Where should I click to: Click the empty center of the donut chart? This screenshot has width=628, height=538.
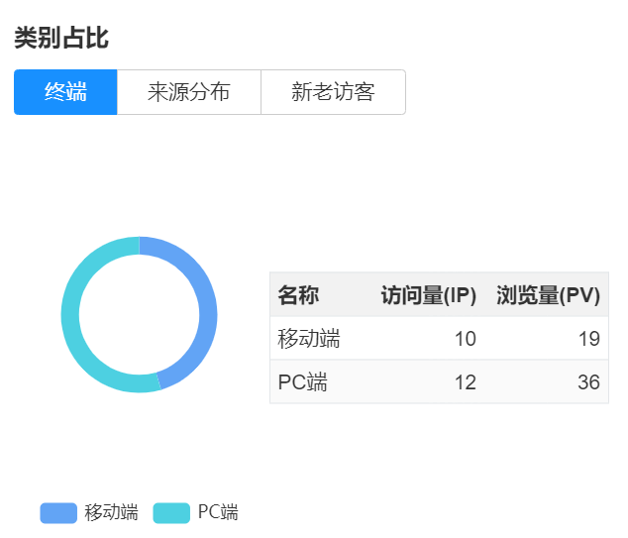tap(139, 315)
